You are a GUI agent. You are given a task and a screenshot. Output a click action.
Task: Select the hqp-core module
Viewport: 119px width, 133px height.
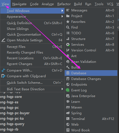coord(11,97)
